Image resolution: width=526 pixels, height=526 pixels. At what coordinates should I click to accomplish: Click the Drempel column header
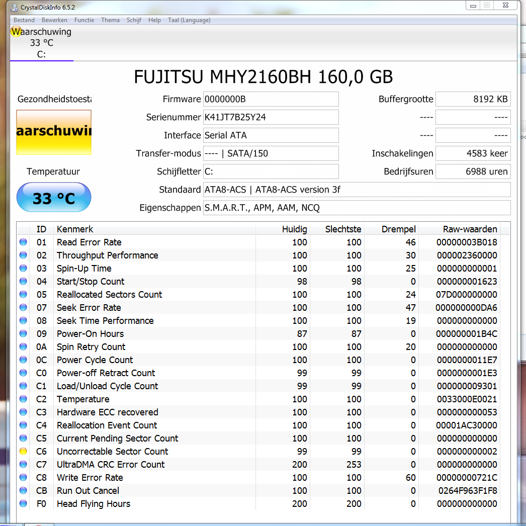click(x=391, y=229)
